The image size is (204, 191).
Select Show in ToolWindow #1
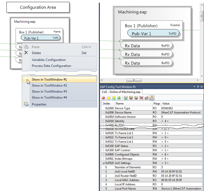pyautogui.click(x=59, y=79)
